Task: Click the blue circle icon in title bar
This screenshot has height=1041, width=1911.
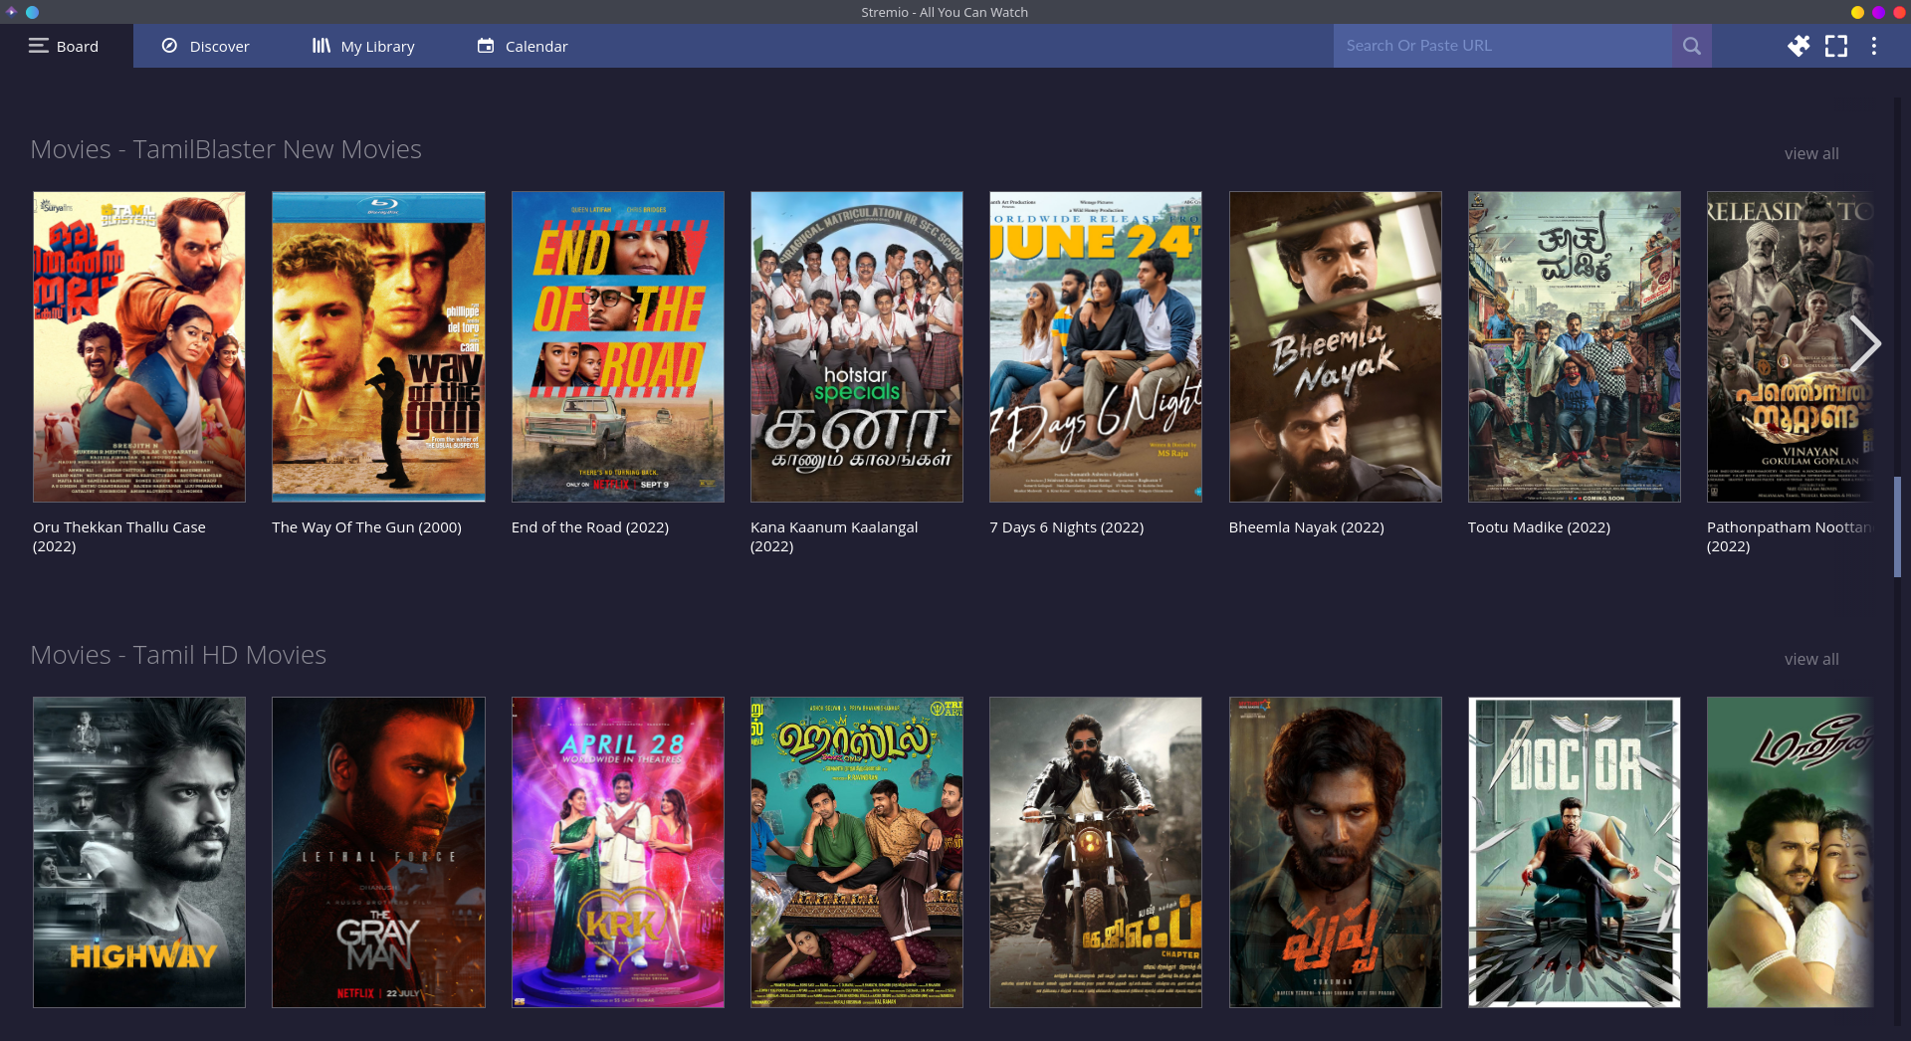Action: point(32,12)
